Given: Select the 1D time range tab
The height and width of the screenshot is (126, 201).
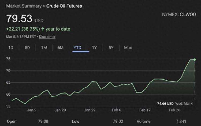Looking at the screenshot, I should [11, 48].
